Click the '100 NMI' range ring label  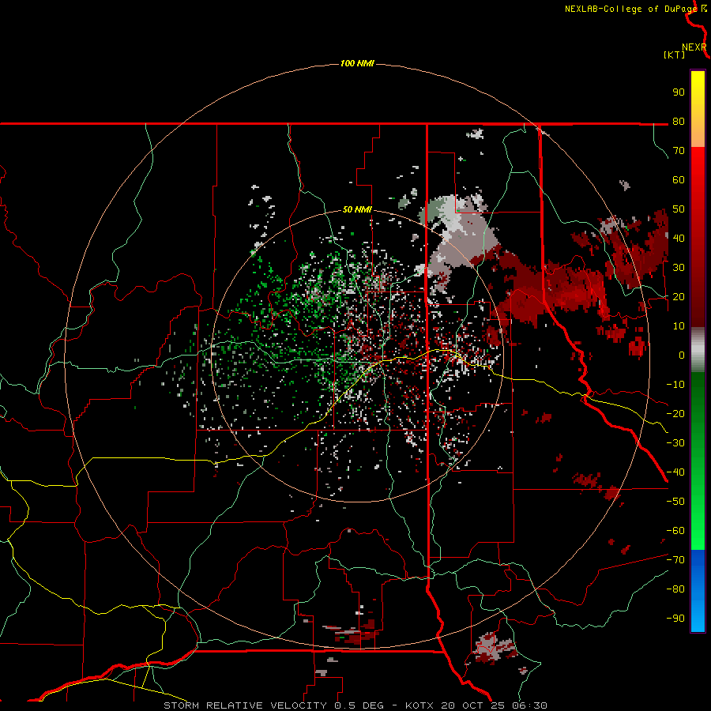(357, 63)
